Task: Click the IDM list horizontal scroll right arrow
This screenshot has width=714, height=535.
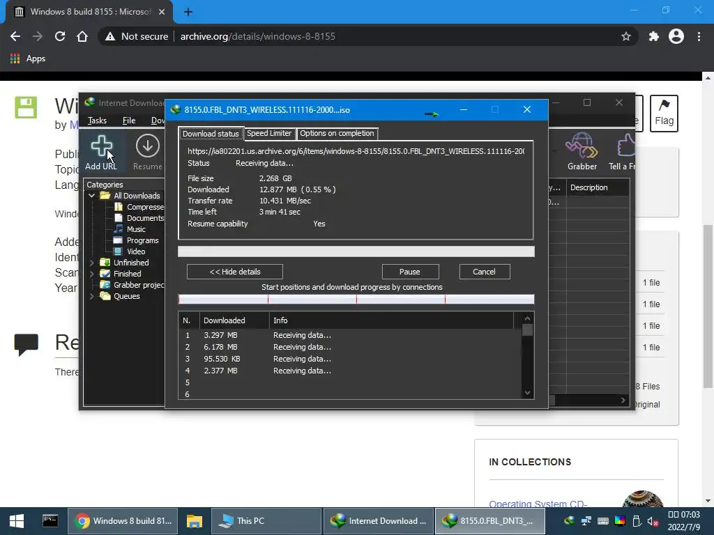Action: [x=623, y=400]
